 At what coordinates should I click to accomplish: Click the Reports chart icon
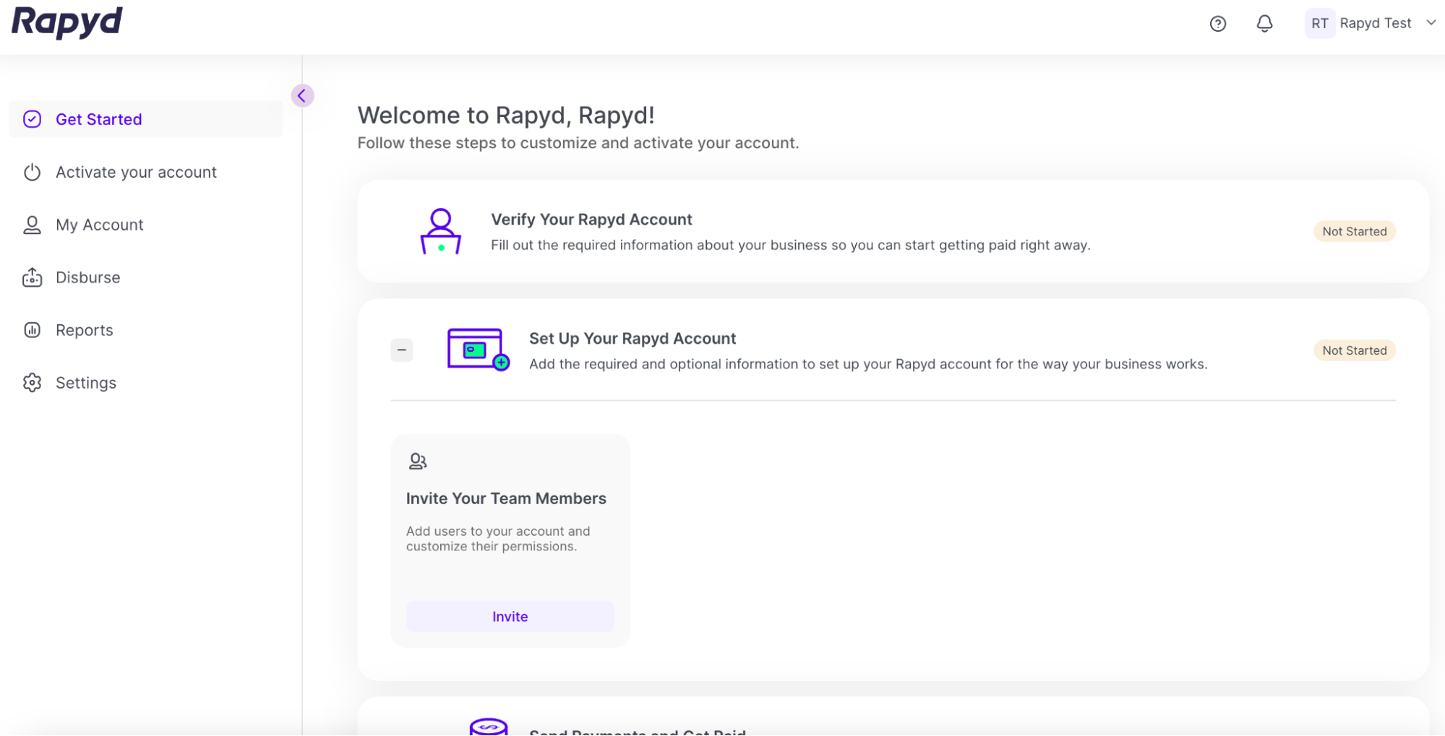[33, 330]
